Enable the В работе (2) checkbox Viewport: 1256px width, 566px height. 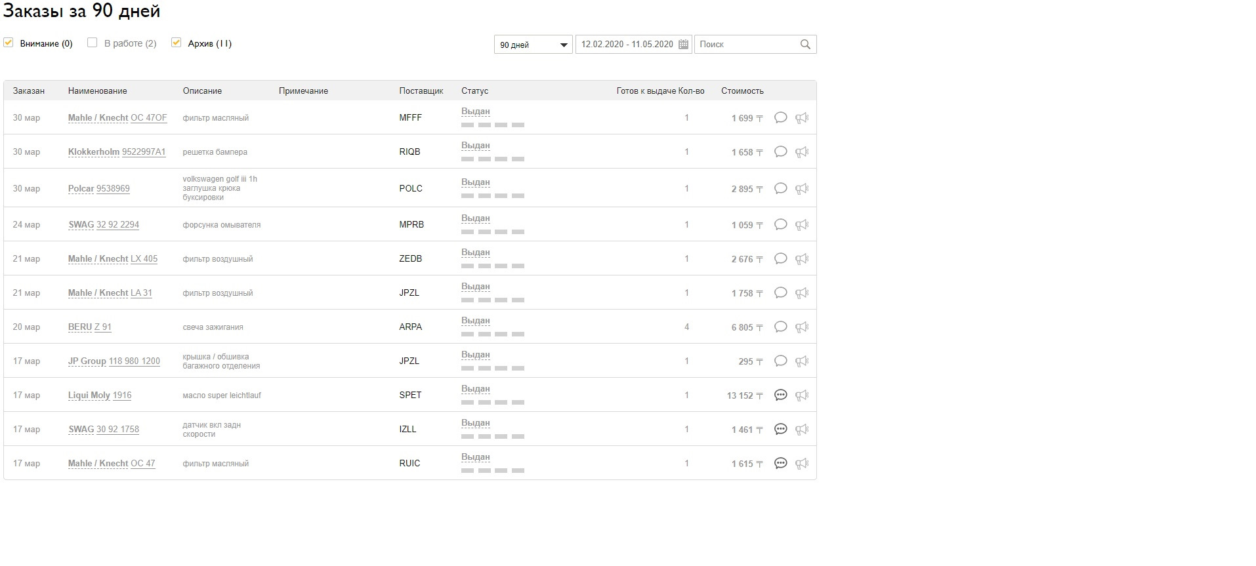point(93,43)
